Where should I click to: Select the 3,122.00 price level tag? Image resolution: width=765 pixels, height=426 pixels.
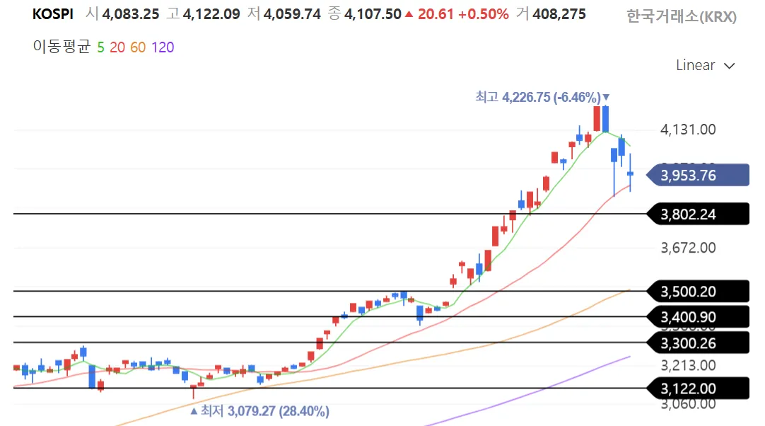[x=698, y=388]
